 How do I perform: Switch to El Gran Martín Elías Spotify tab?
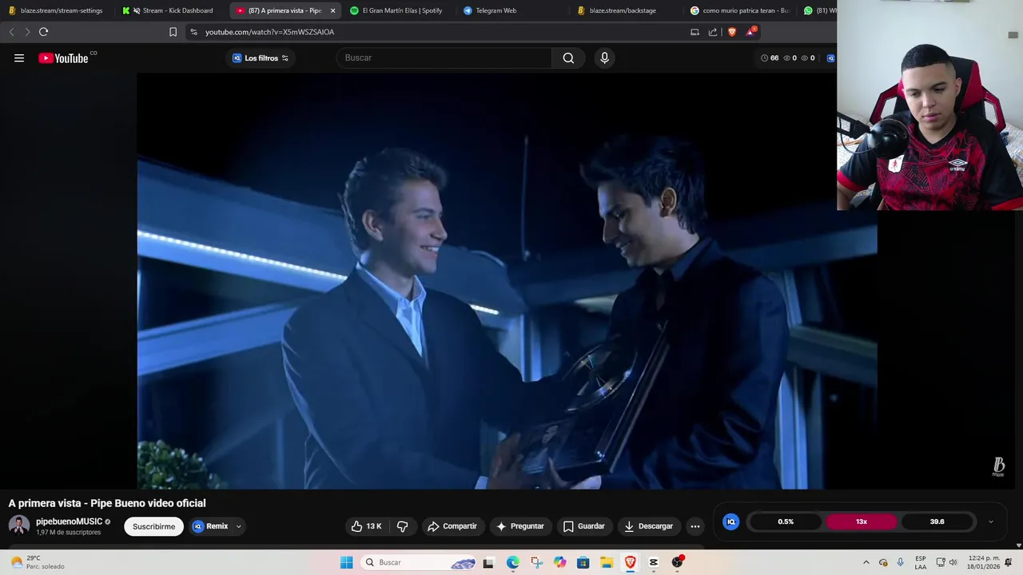[x=396, y=10]
